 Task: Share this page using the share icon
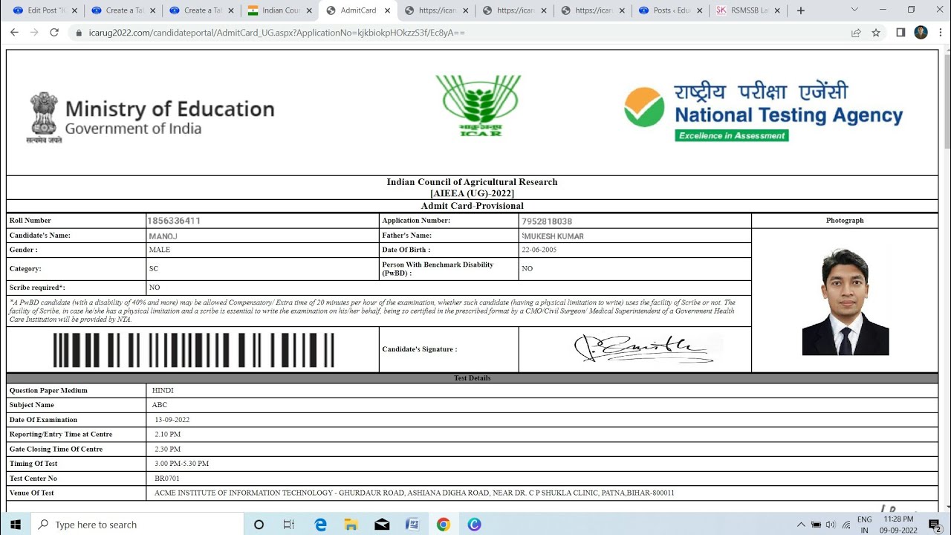[x=856, y=33]
